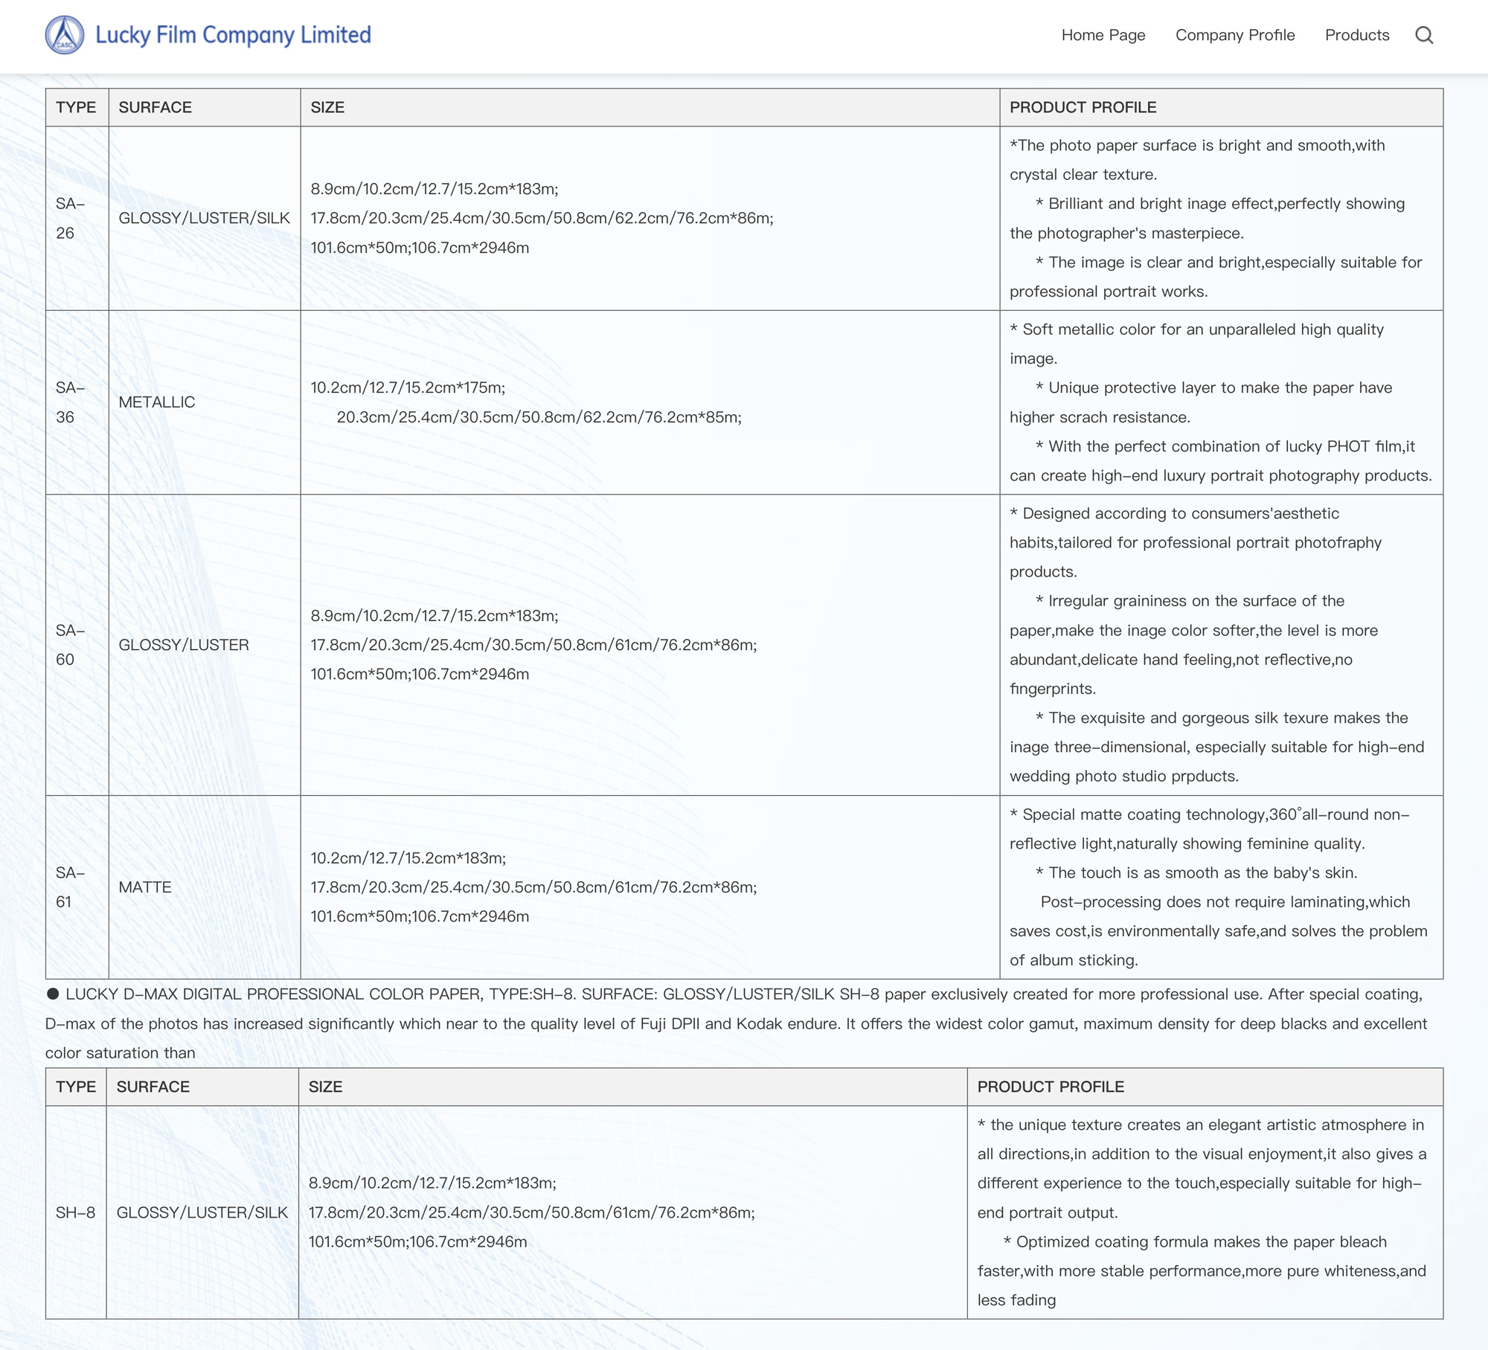
Task: Click first table's PRODUCT PROFILE header
Action: pos(1222,107)
